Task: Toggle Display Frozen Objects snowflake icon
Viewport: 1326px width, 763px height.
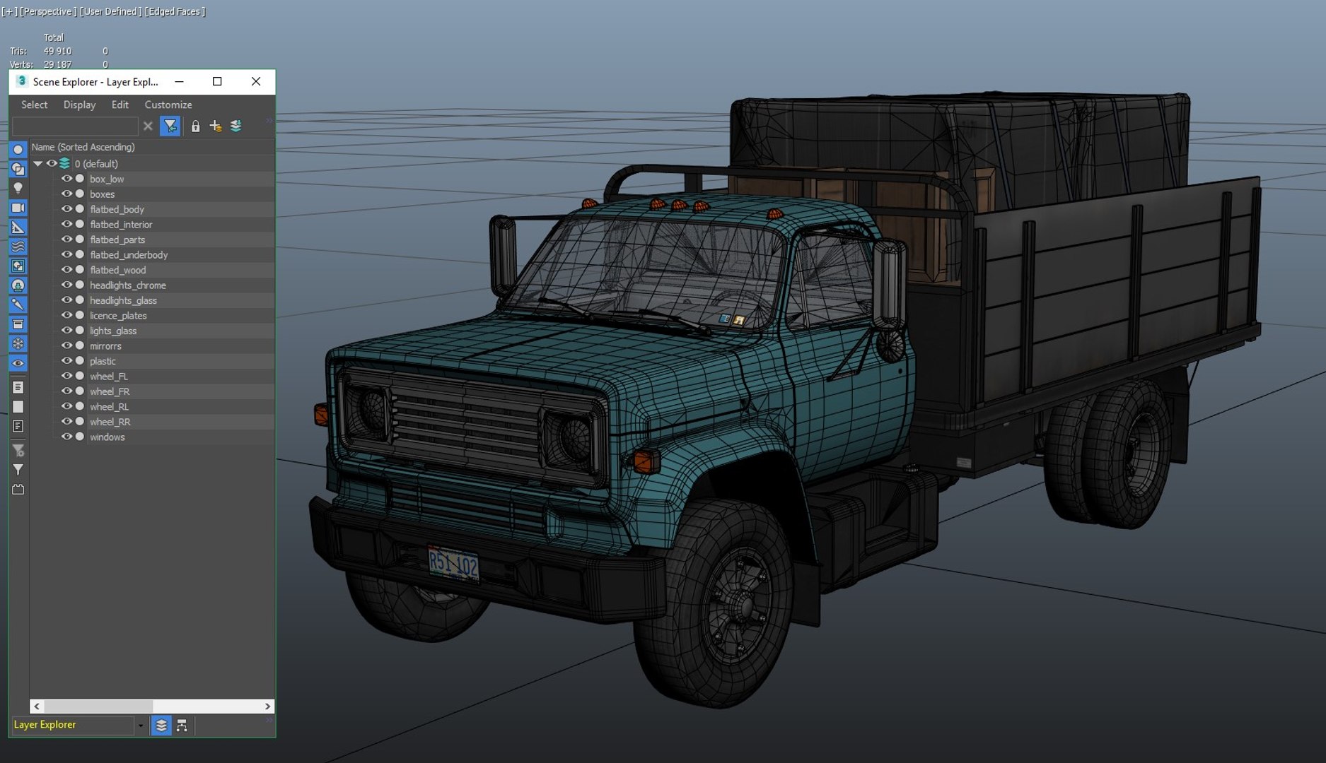Action: (18, 343)
